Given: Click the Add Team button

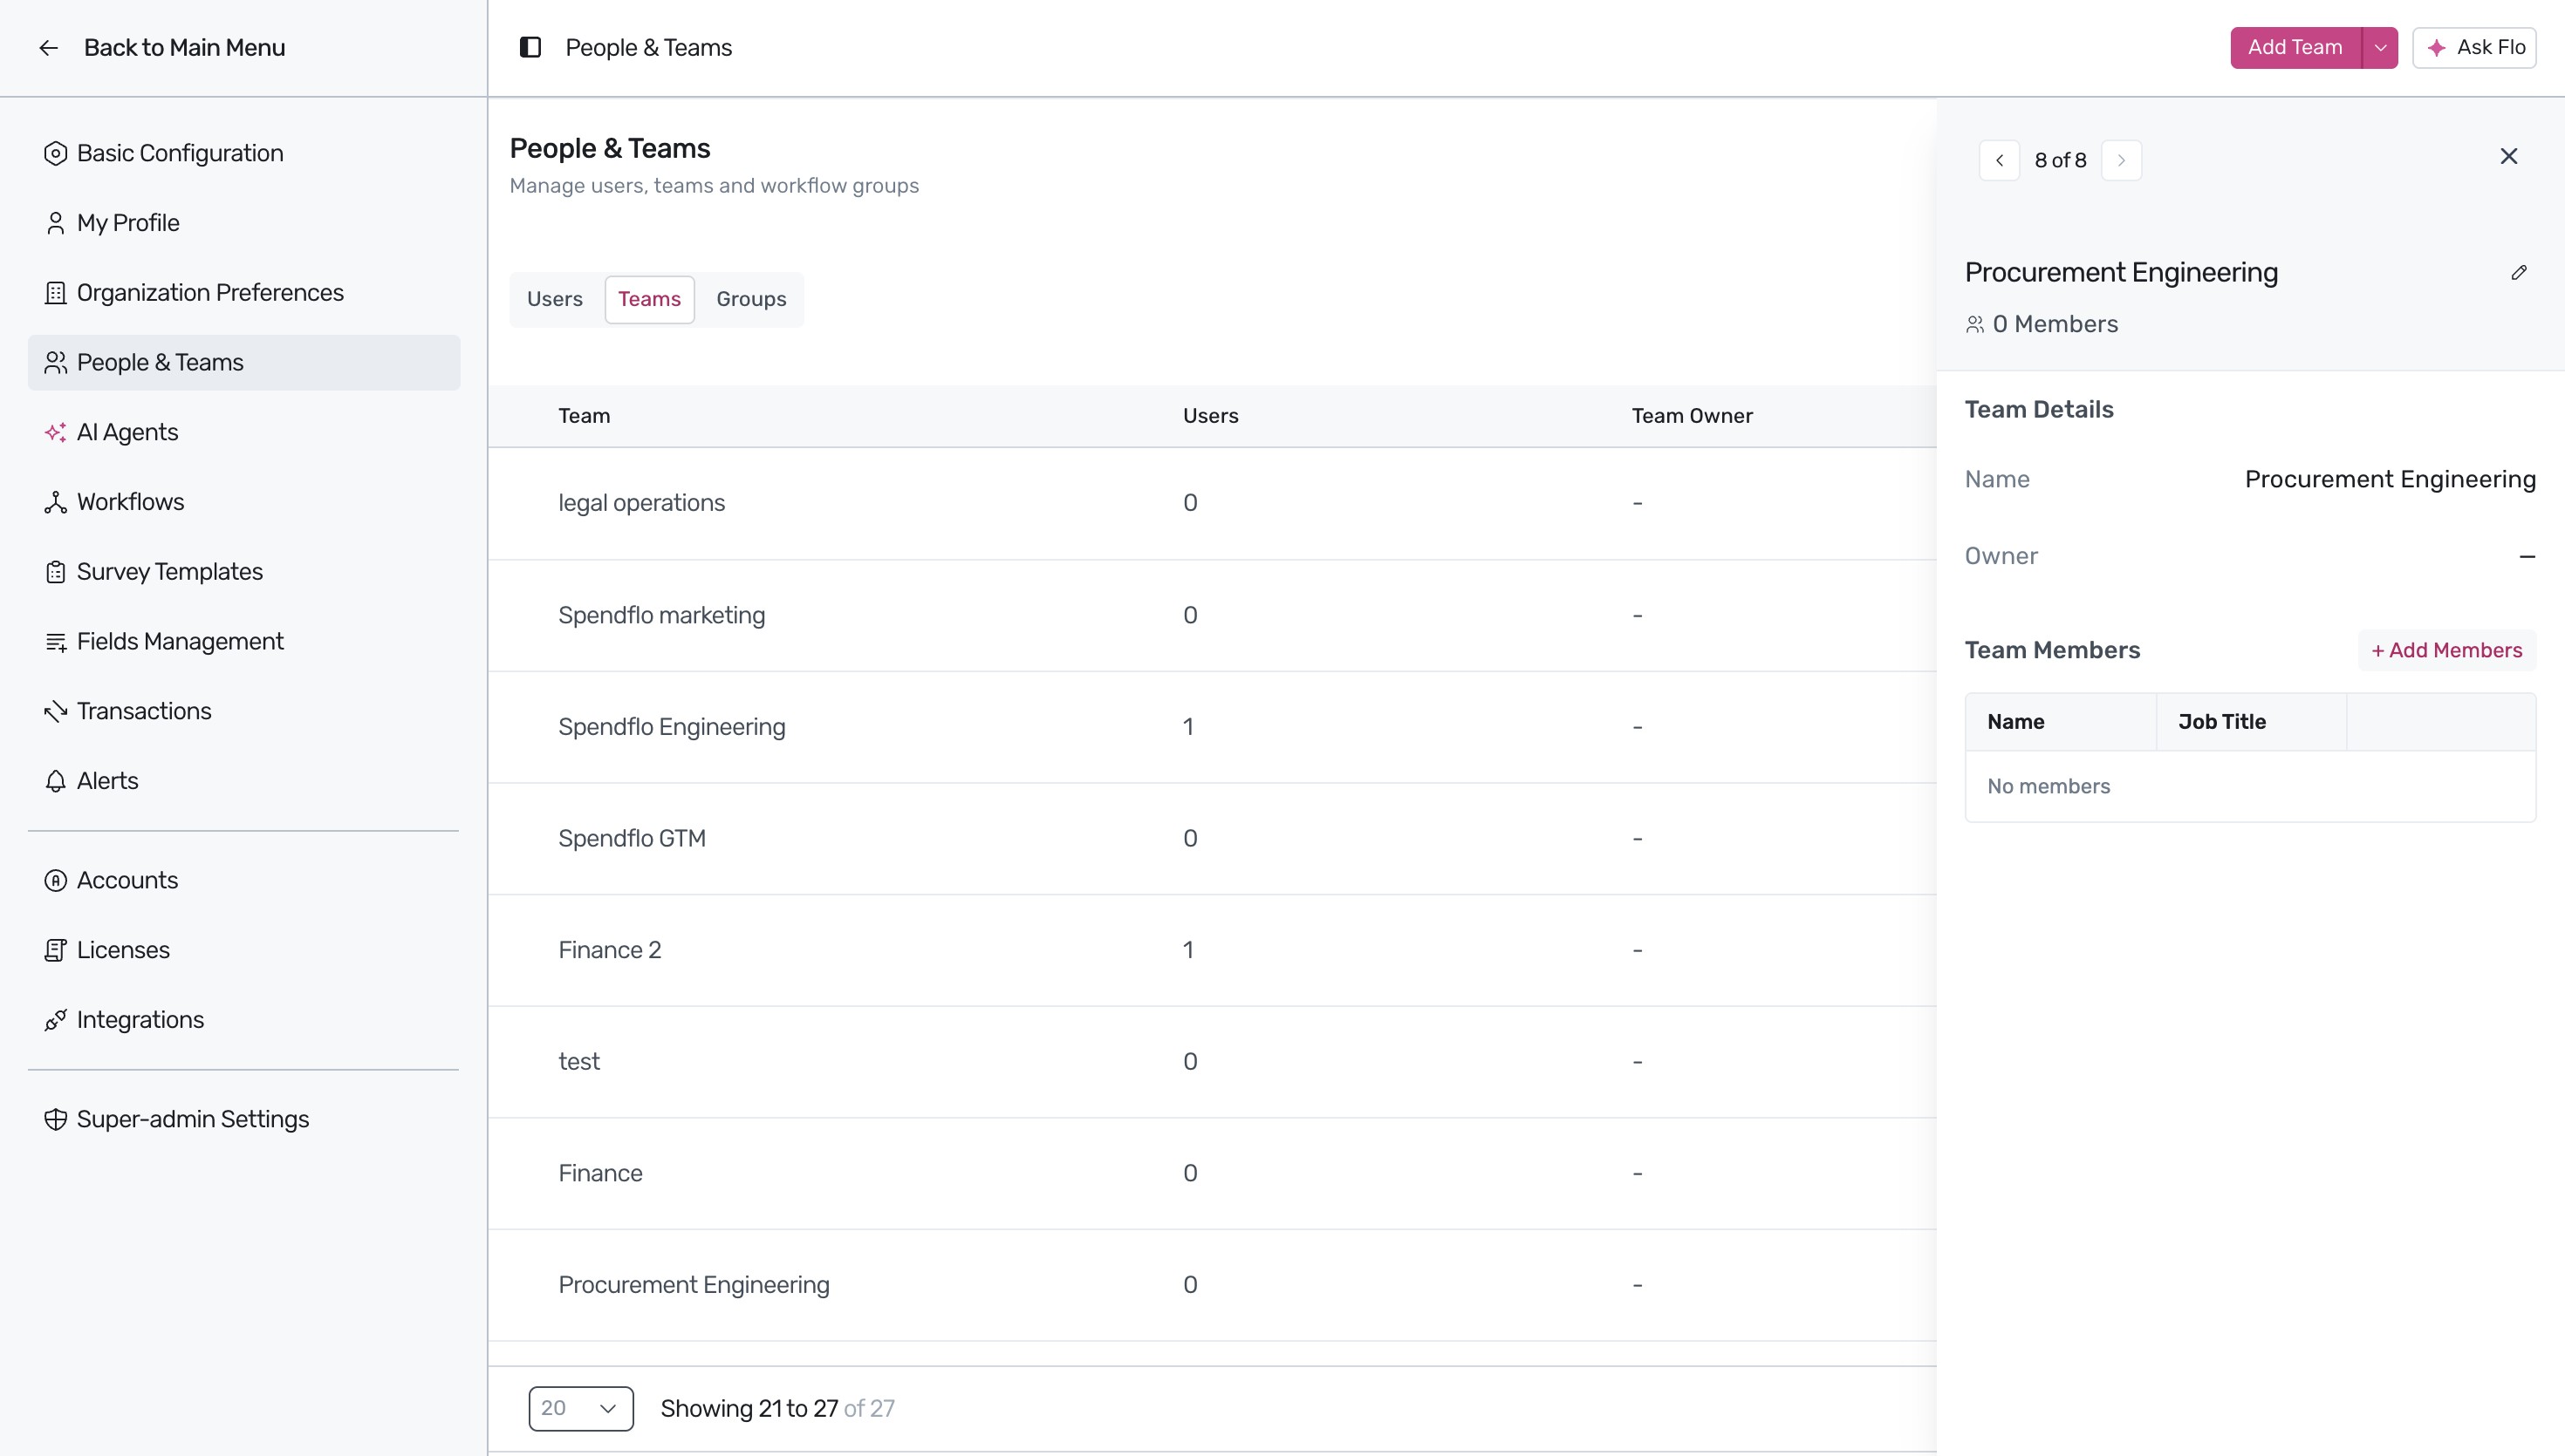Looking at the screenshot, I should point(2295,48).
